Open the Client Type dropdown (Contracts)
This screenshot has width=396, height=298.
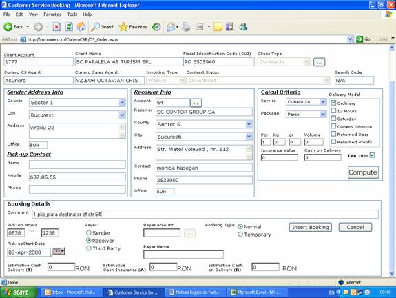pyautogui.click(x=306, y=61)
